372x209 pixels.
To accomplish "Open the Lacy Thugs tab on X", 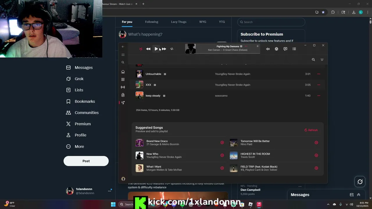I will 179,22.
